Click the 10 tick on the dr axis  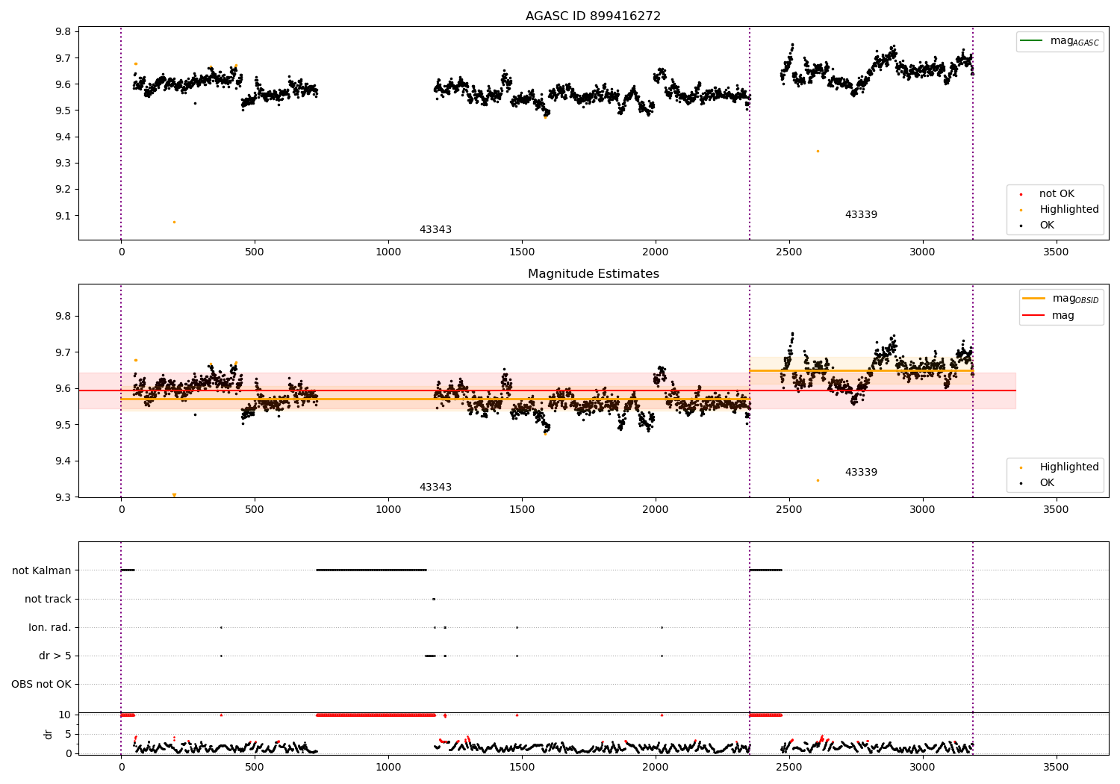(x=65, y=715)
